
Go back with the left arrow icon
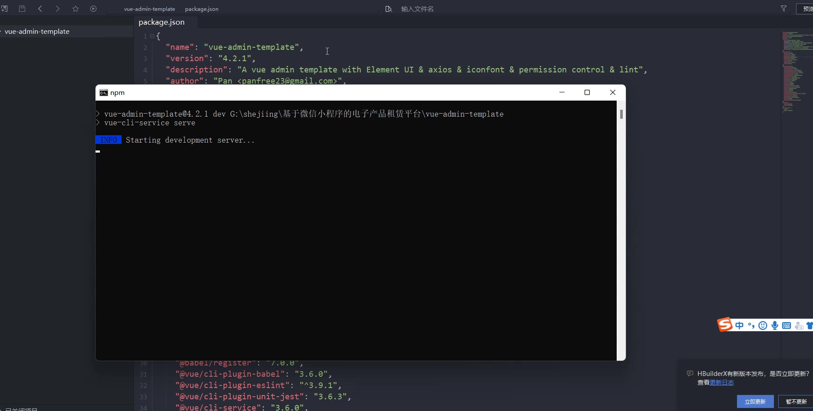point(40,9)
